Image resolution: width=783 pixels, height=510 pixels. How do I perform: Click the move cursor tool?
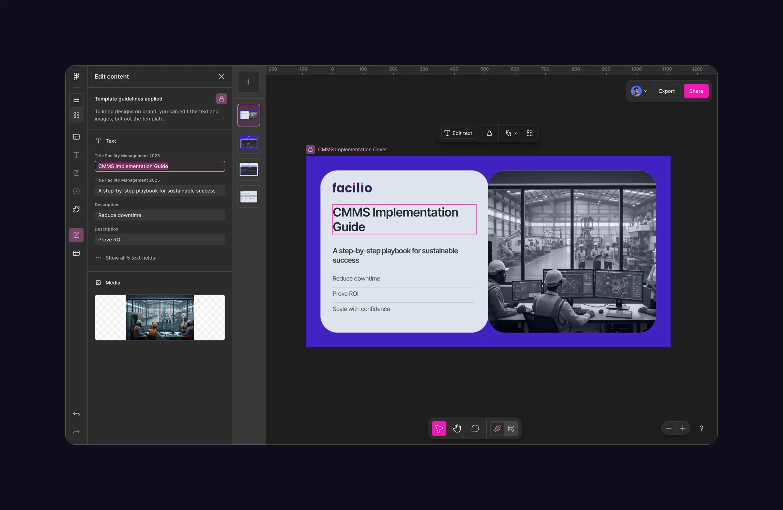439,428
